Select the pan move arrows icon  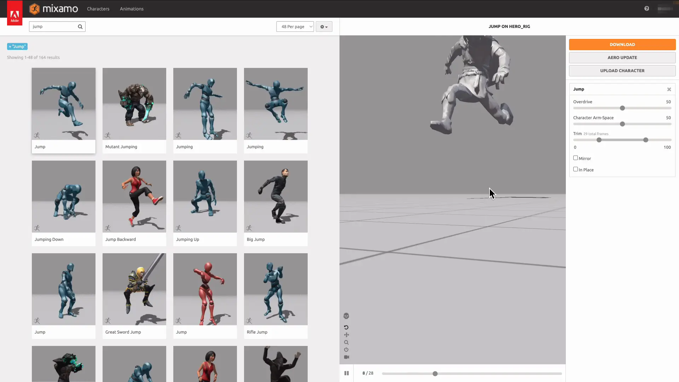tap(346, 335)
